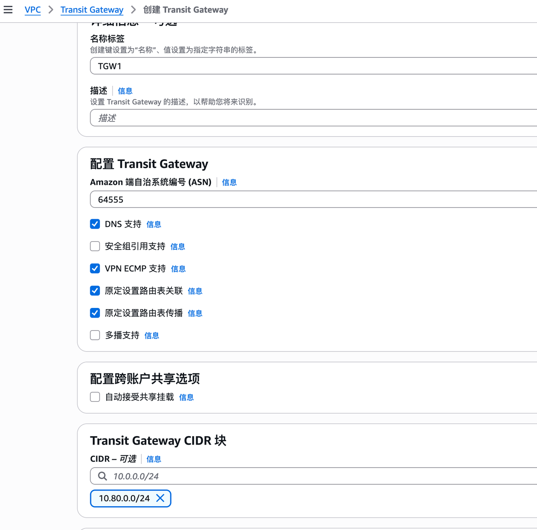Open 信息 link beside 描述 label
The image size is (537, 530).
tap(125, 91)
